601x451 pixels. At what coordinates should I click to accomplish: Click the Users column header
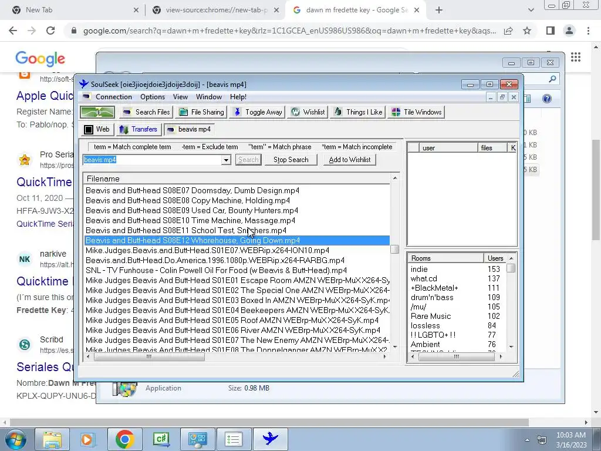[495, 258]
